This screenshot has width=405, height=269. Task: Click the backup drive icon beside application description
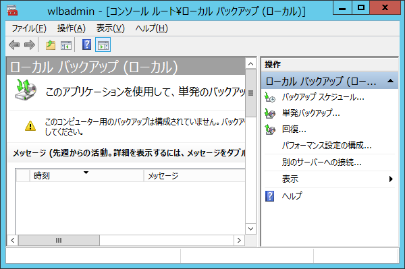[26, 90]
